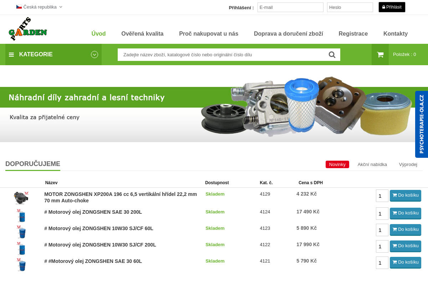
Task: Click the search magnifier icon
Action: (x=332, y=55)
